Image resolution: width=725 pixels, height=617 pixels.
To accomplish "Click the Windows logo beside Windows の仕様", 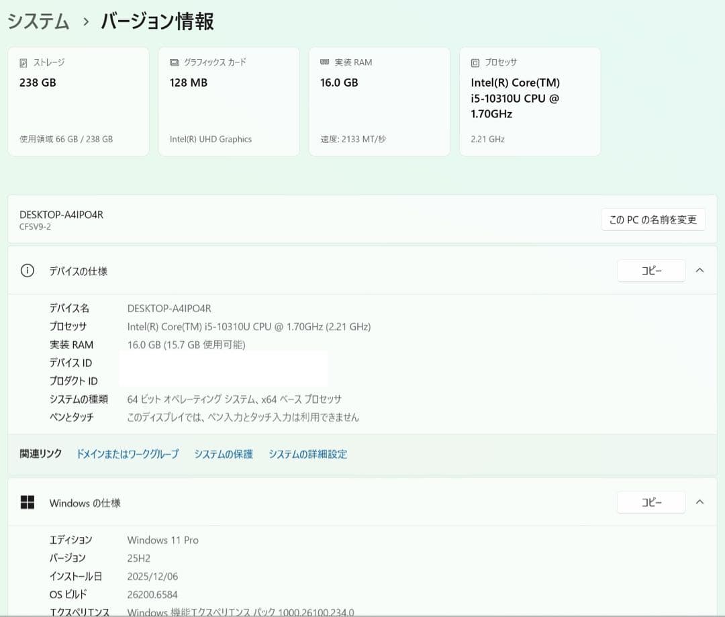I will (28, 502).
